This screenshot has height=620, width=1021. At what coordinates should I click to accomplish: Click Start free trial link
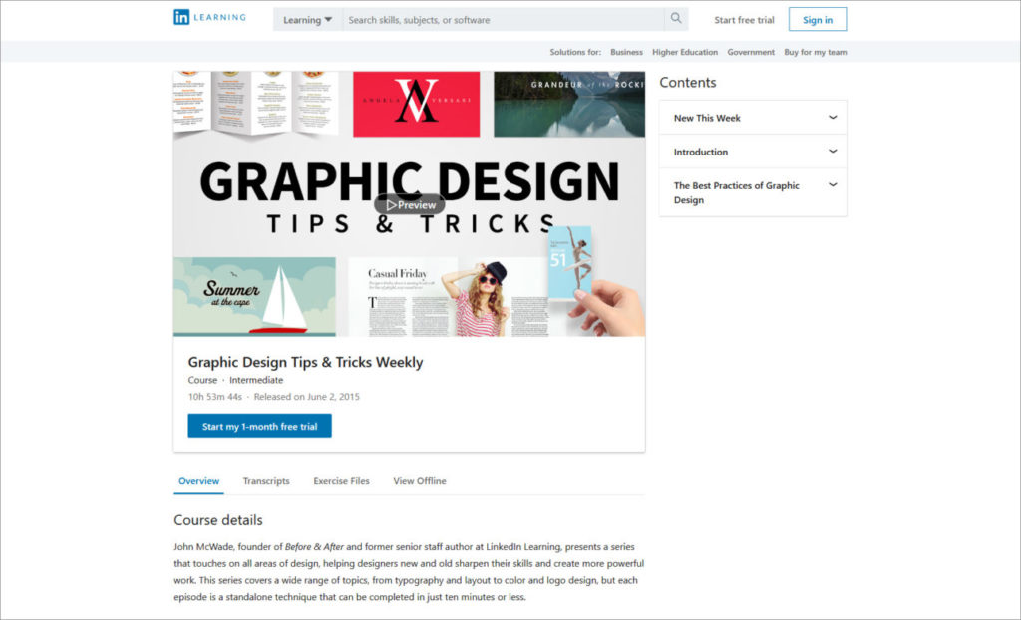[744, 20]
